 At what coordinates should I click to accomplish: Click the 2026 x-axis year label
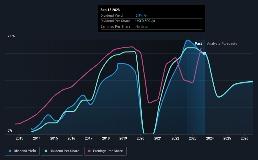tap(244, 138)
